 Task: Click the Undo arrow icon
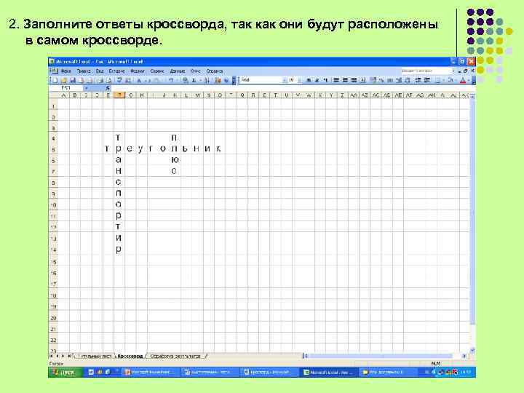point(171,80)
